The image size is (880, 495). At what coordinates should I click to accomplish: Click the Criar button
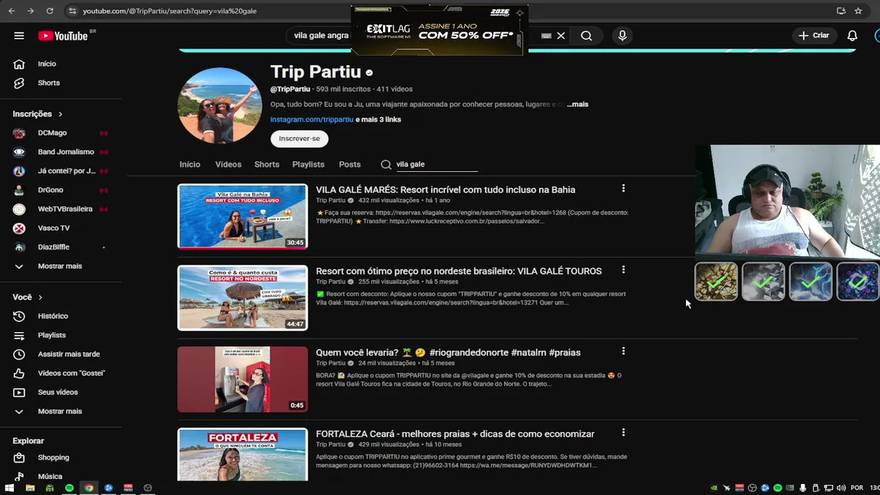click(815, 36)
